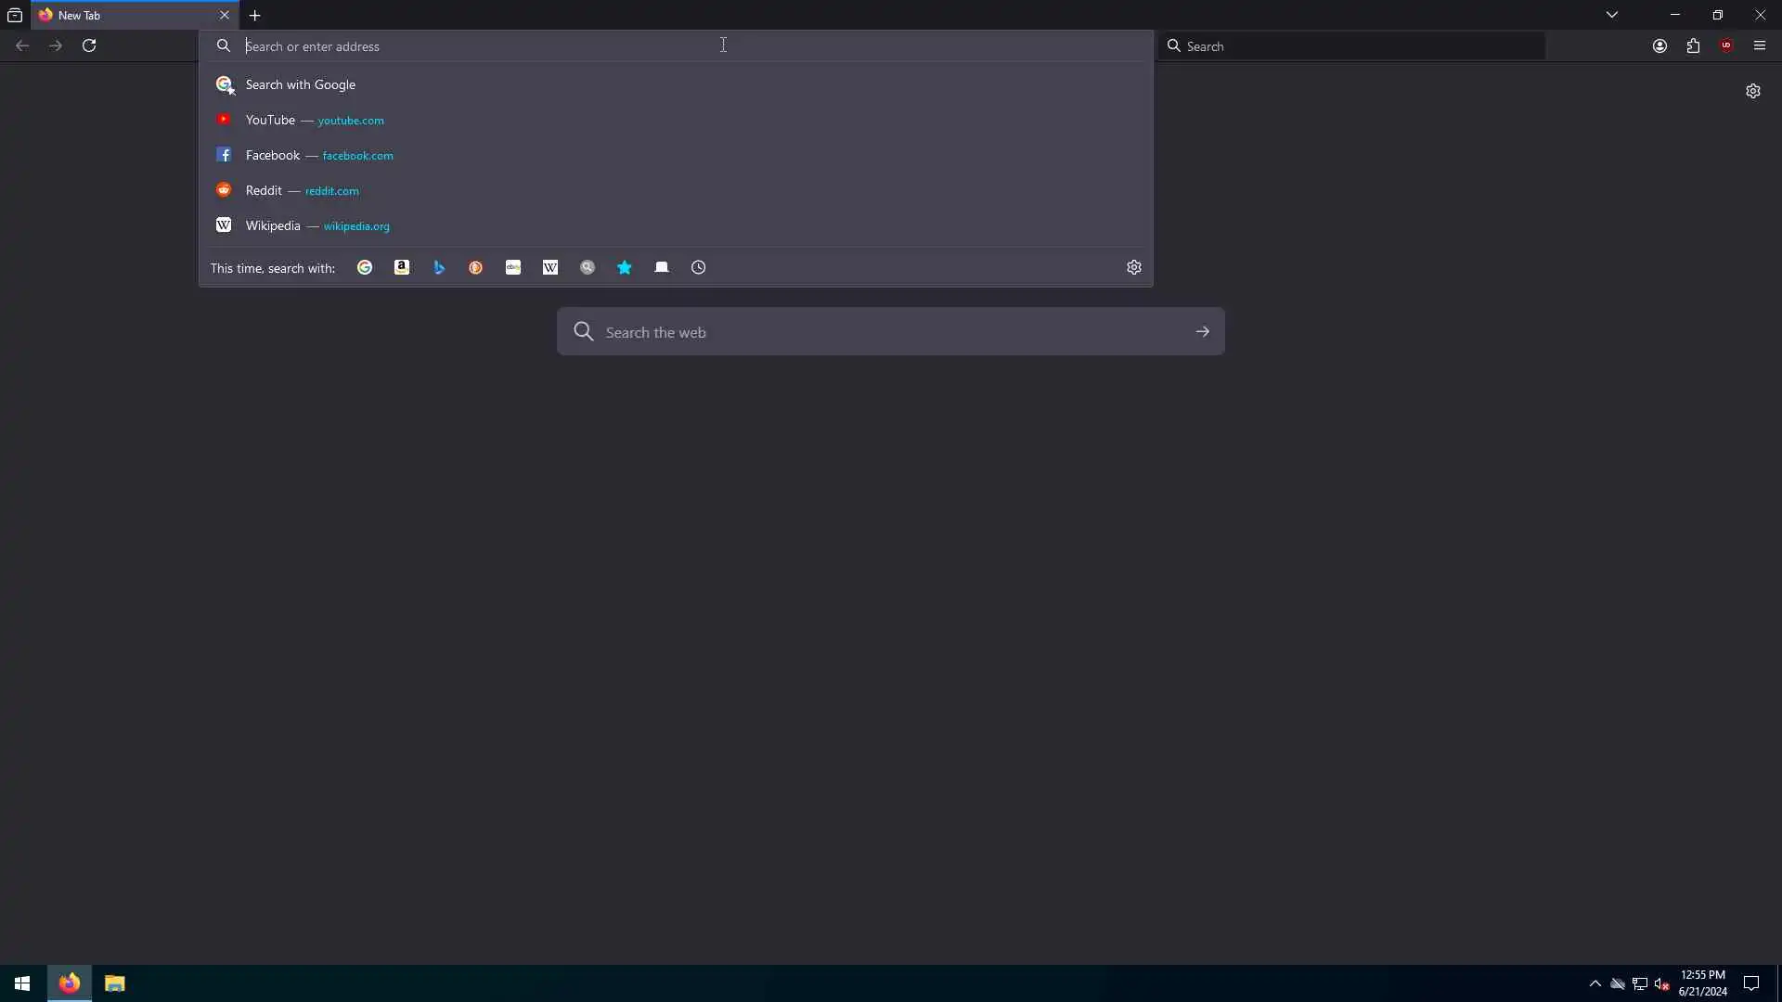Image resolution: width=1782 pixels, height=1002 pixels.
Task: Expand the list all tabs chevron
Action: point(1612,15)
